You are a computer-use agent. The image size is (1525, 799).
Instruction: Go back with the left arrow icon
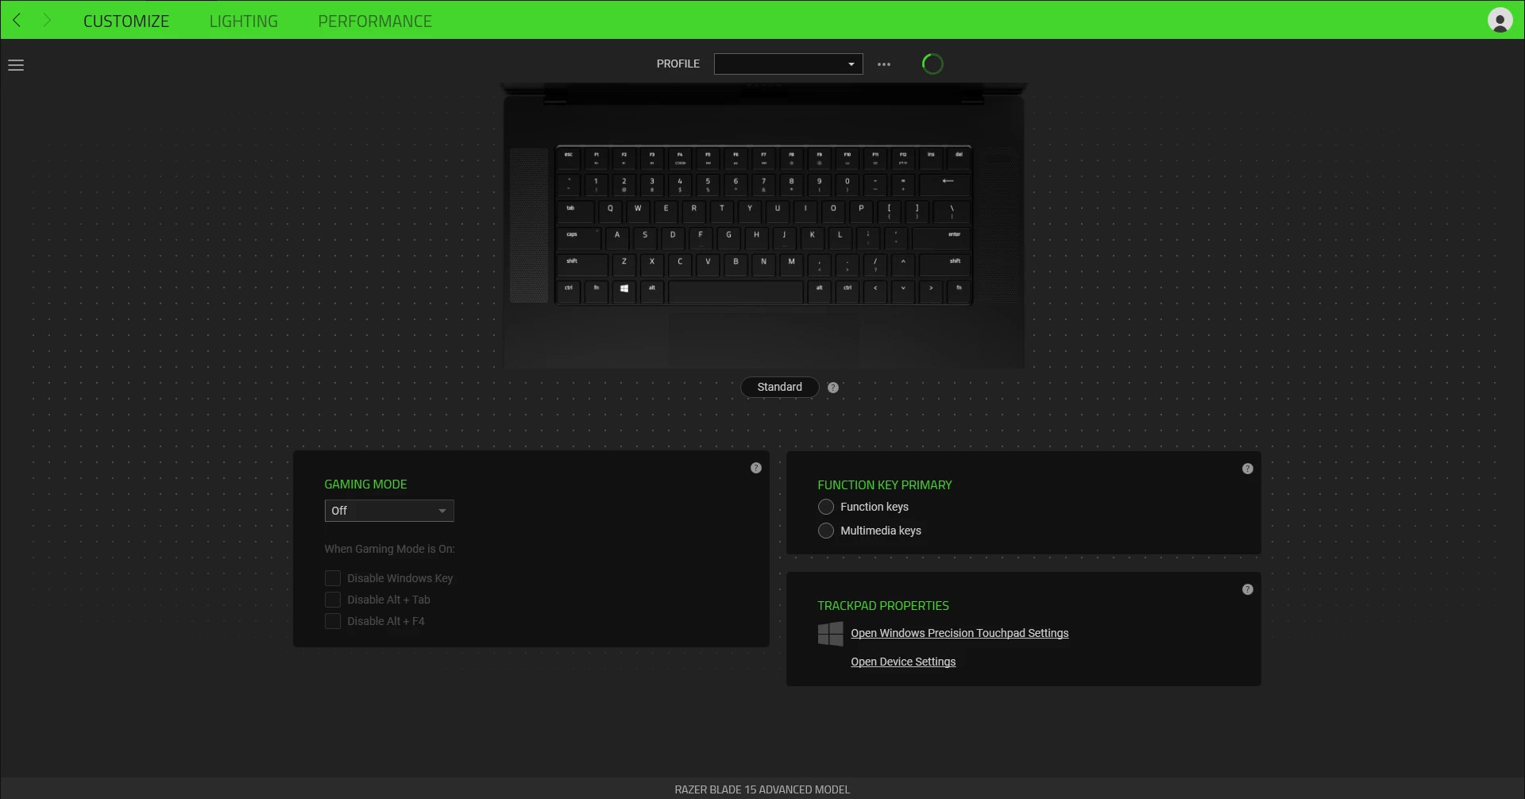click(17, 21)
